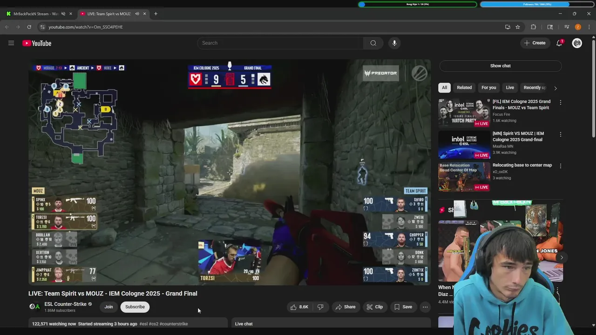Open the [FIL] IEM Cologne watch party thumbnail
This screenshot has width=596, height=335.
click(x=464, y=112)
